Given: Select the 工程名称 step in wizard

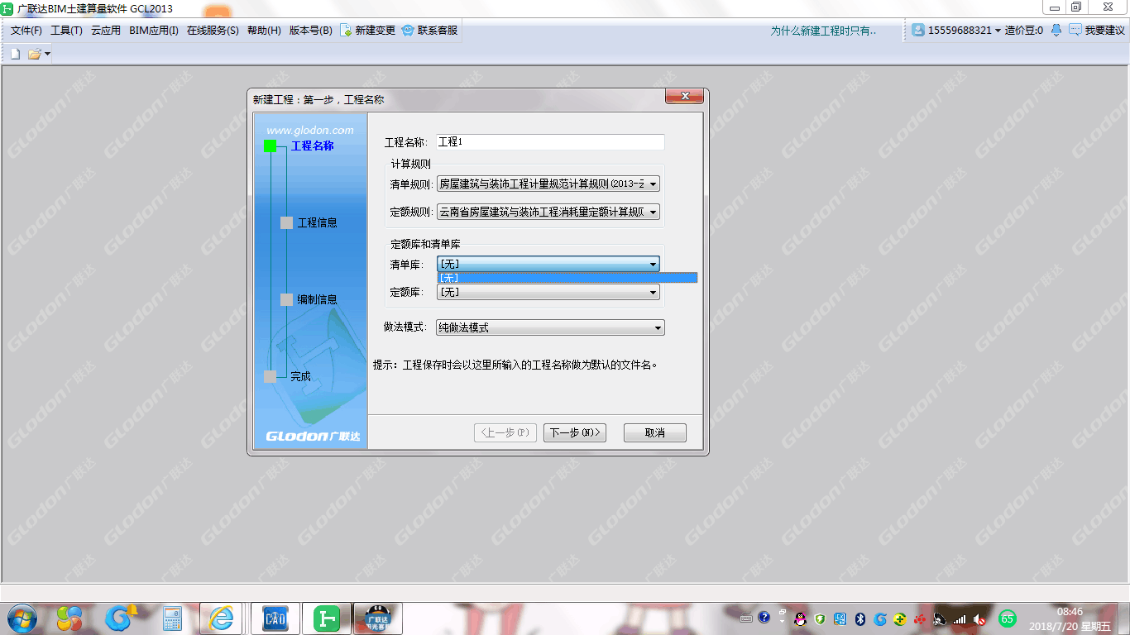Looking at the screenshot, I should click(x=312, y=146).
